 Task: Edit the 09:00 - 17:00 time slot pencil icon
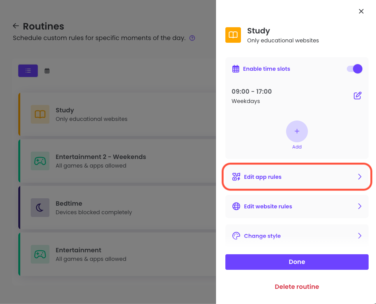[357, 95]
